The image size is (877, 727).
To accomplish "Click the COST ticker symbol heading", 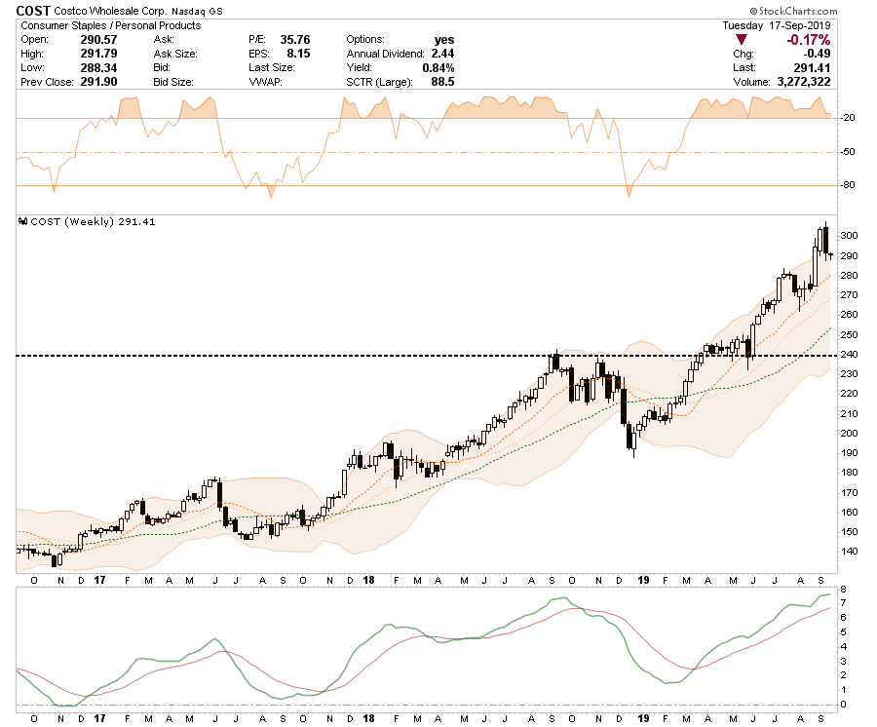I will coord(33,11).
